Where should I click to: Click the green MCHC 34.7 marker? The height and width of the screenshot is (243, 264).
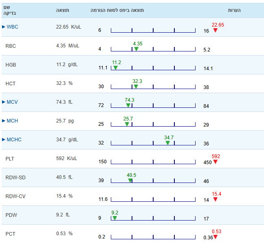(168, 143)
